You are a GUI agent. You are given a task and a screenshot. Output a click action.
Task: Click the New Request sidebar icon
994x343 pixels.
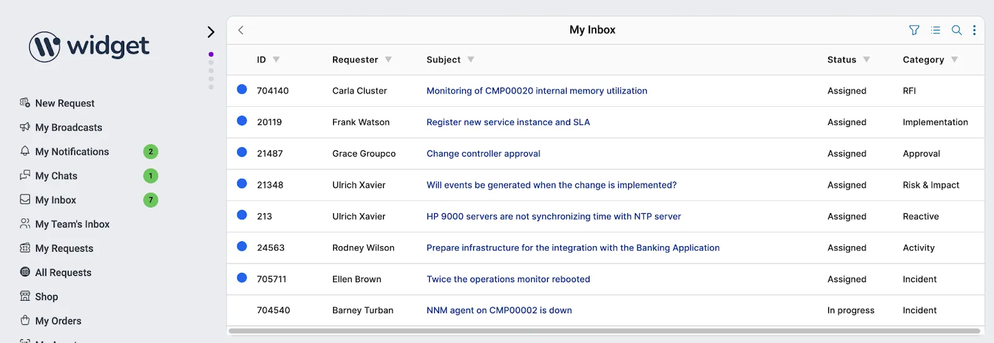pyautogui.click(x=25, y=103)
